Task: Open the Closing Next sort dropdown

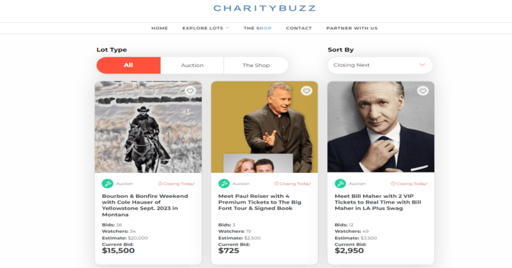Action: click(380, 65)
